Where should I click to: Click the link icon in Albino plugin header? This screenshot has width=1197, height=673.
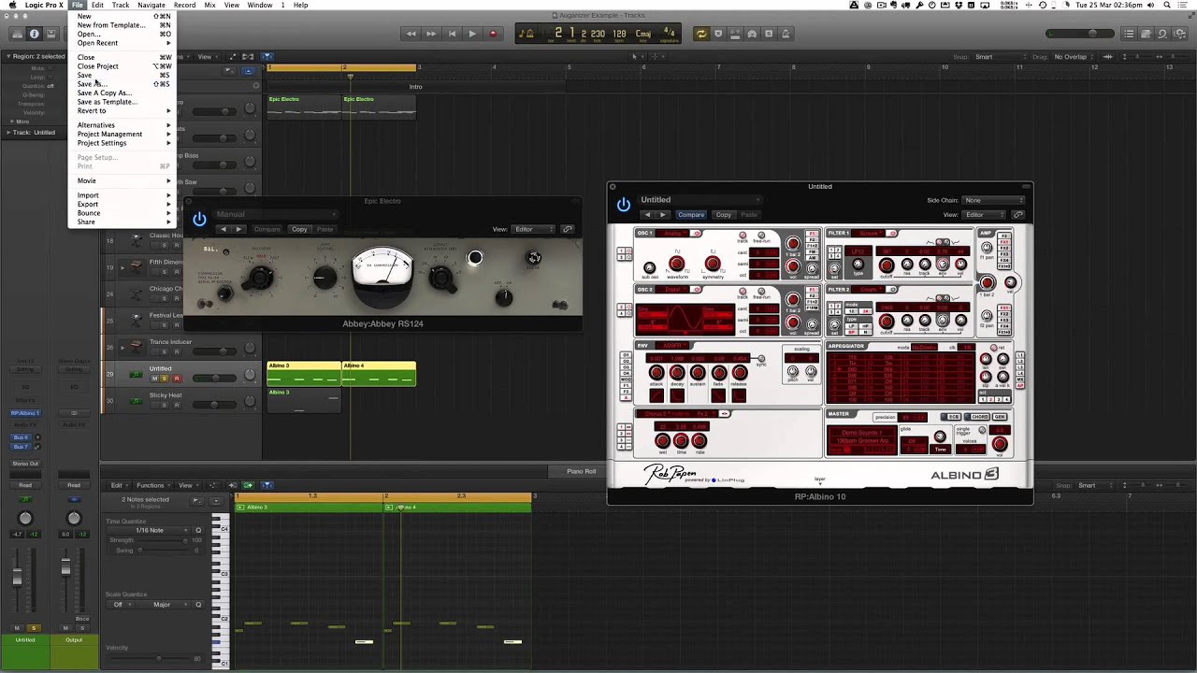click(1018, 215)
